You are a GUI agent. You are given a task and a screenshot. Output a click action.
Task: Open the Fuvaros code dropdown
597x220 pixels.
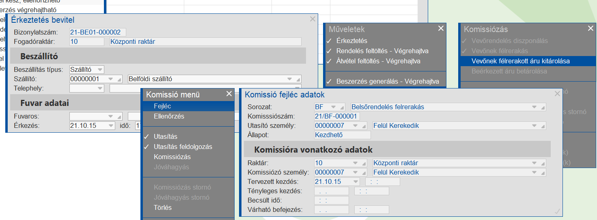[x=112, y=116]
